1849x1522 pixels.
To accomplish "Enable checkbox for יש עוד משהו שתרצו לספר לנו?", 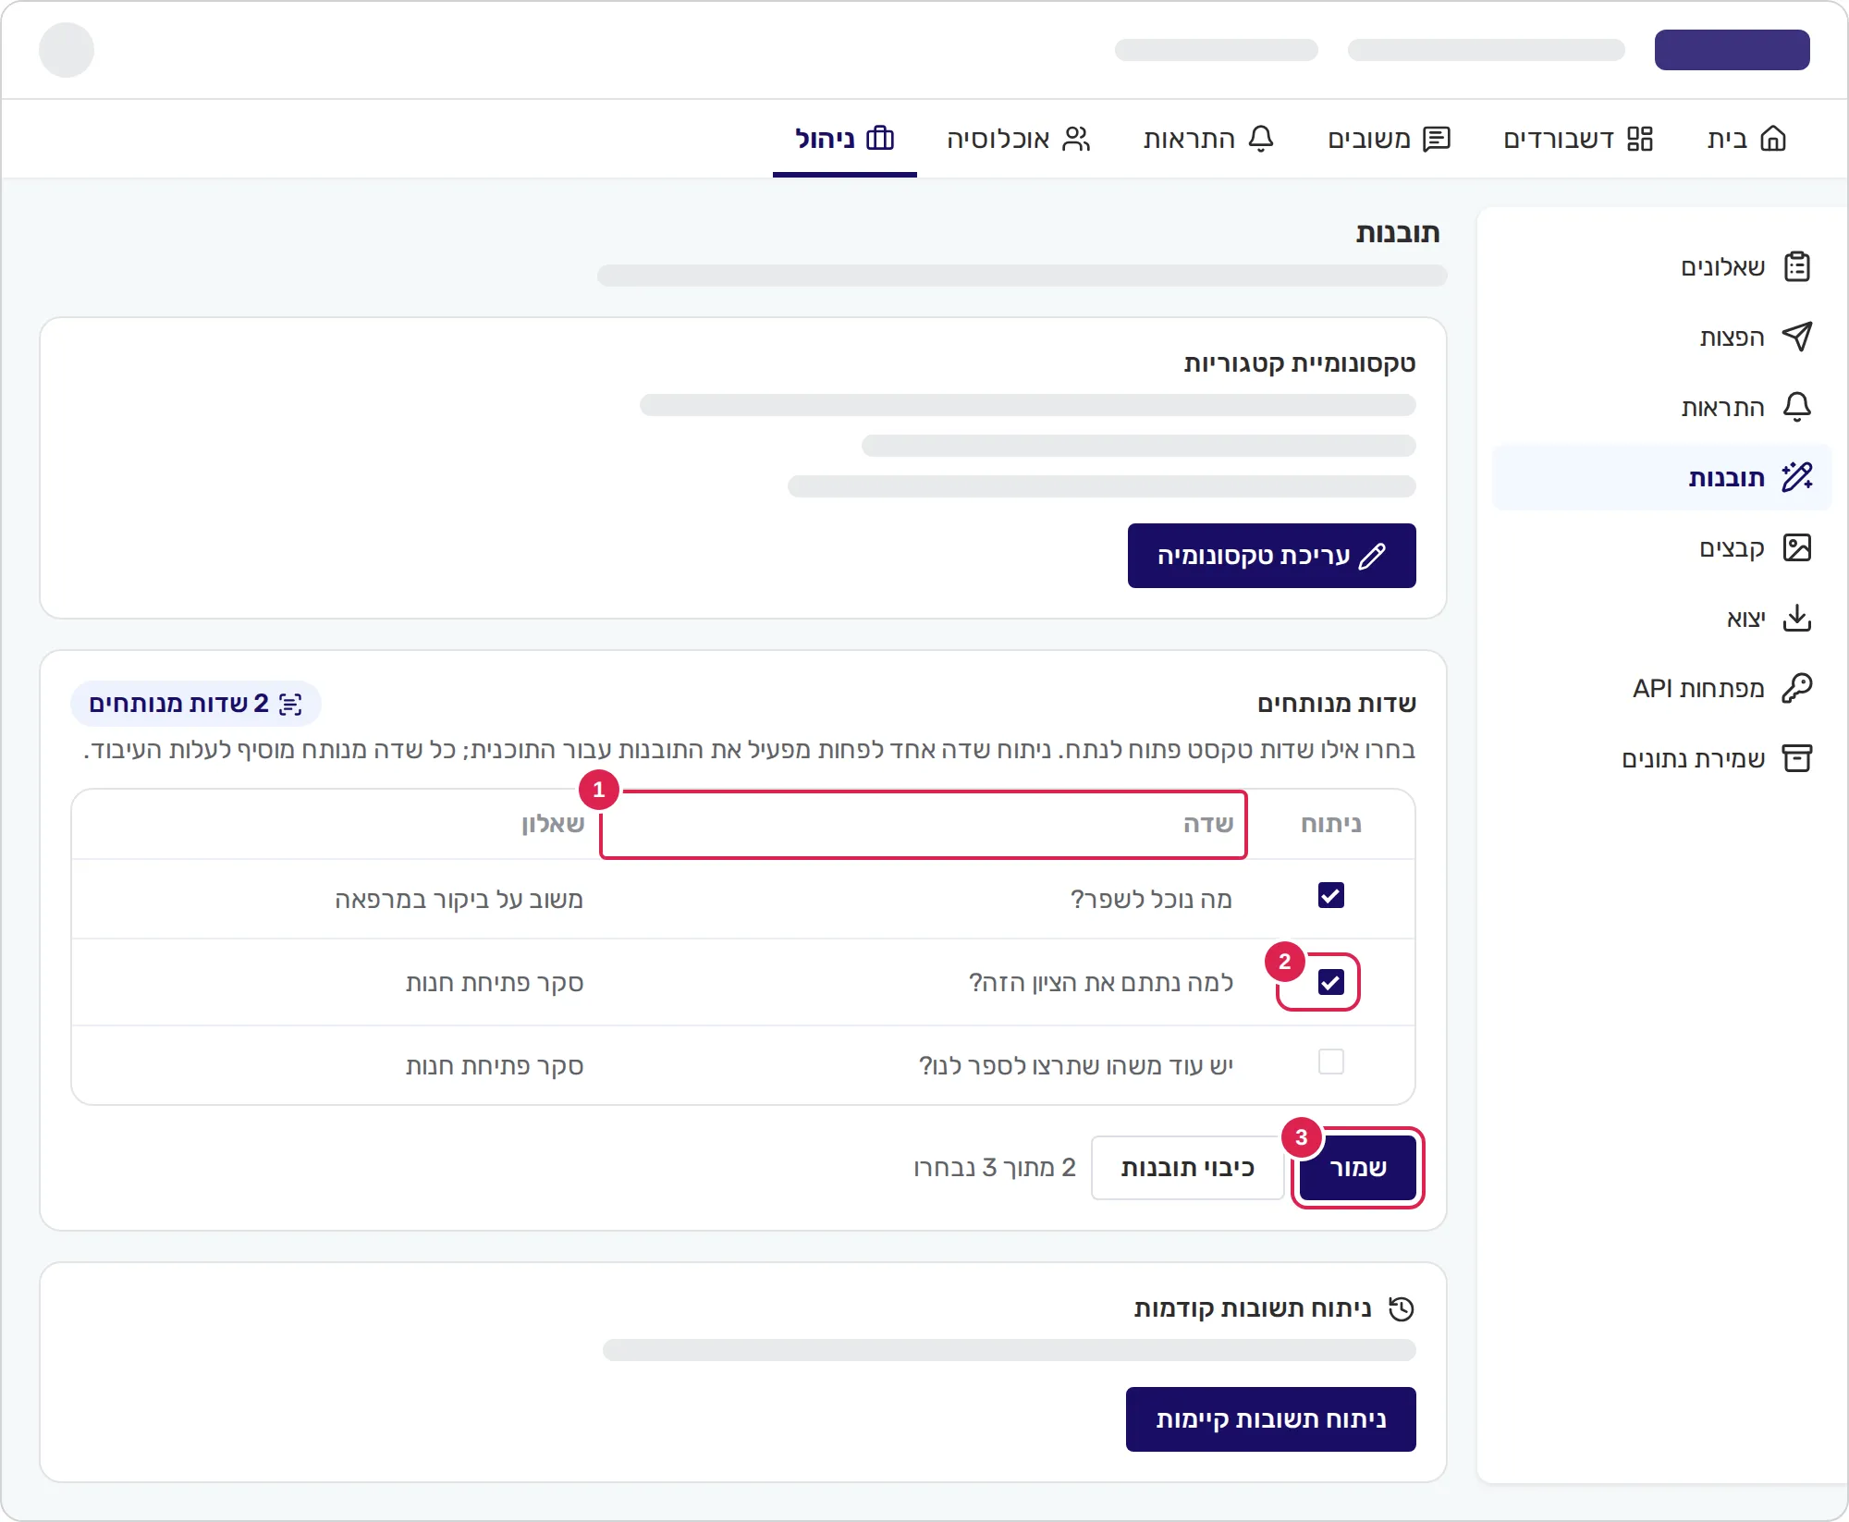I will coord(1331,1062).
